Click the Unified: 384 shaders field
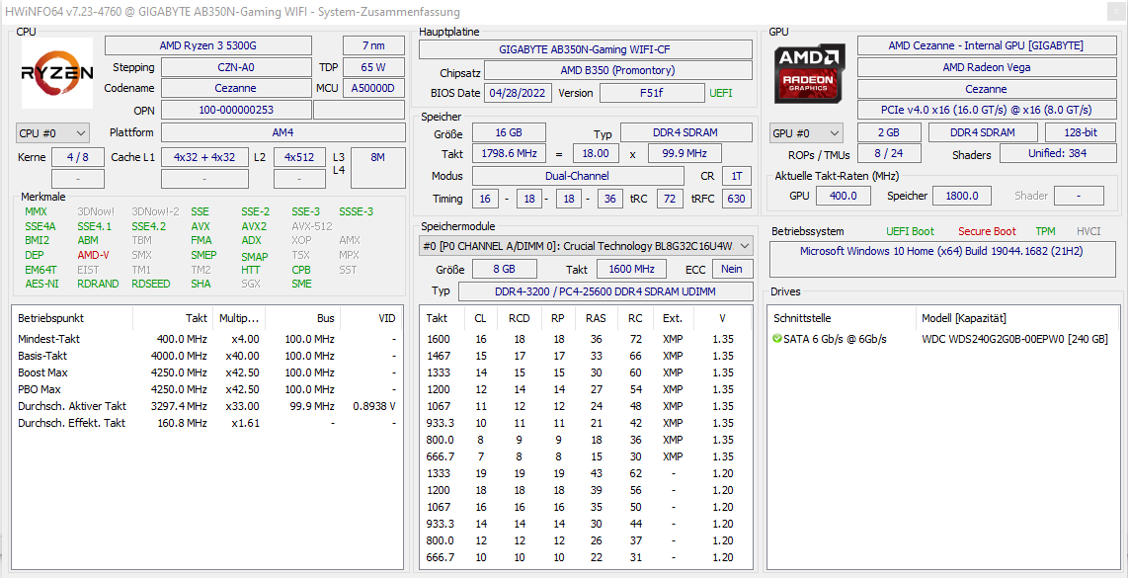The height and width of the screenshot is (578, 1128). point(1058,153)
